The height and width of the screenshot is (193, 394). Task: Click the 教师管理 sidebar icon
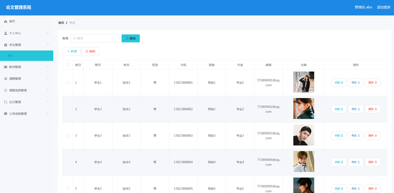6,67
